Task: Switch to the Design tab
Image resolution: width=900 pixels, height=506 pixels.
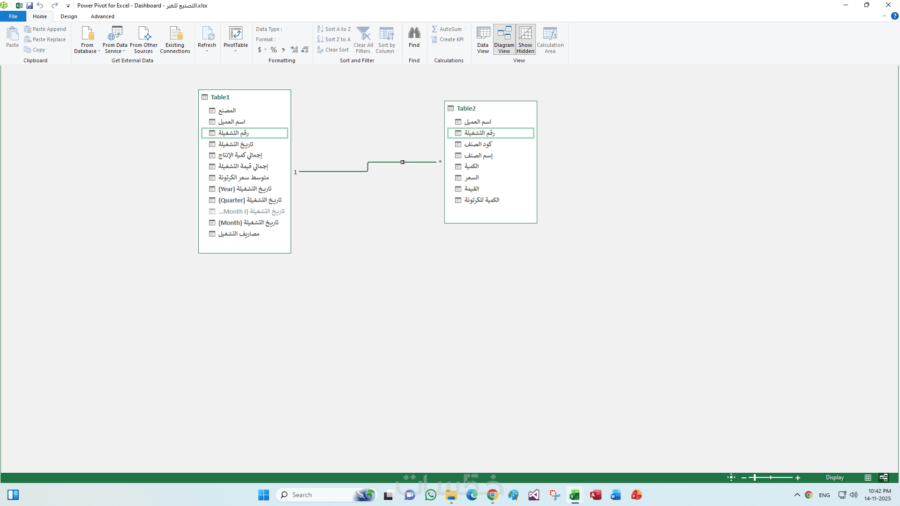Action: point(68,16)
